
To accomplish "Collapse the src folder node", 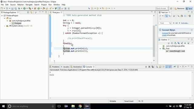I will pyautogui.click(x=5, y=18).
